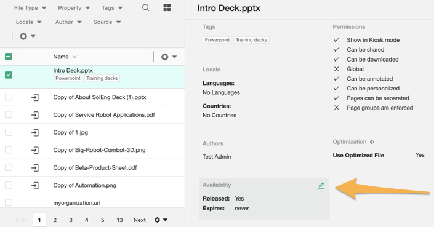Screen dimensions: 434x227
Task: Click Can be downloaded permission
Action: pyautogui.click(x=372, y=60)
